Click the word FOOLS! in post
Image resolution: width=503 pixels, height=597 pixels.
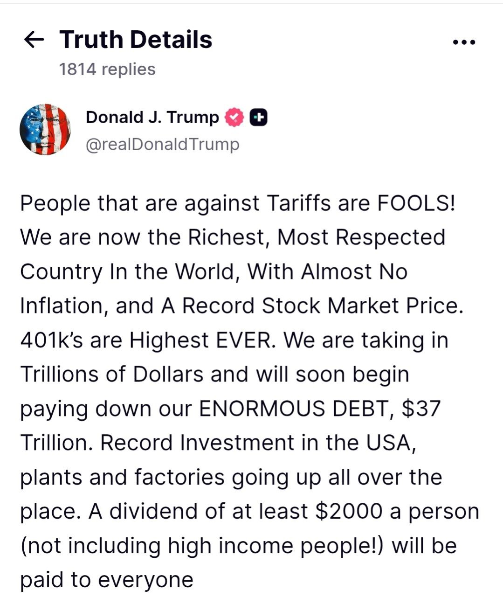point(416,203)
